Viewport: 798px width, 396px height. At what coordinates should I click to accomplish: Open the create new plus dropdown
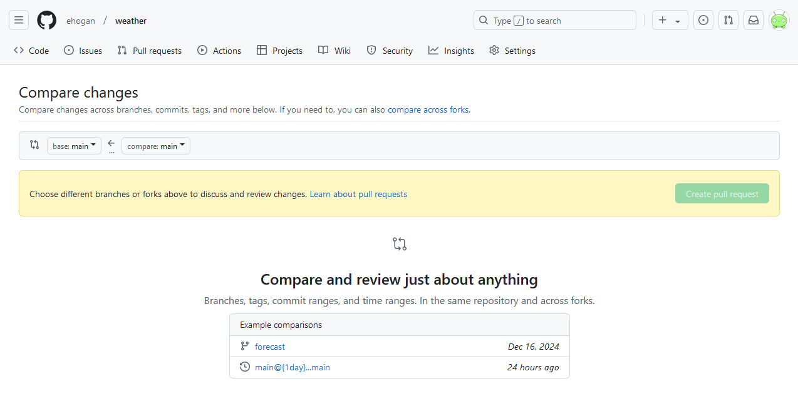[x=670, y=20]
